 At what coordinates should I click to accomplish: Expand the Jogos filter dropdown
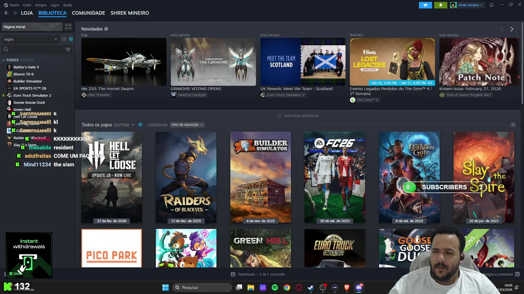click(x=30, y=39)
